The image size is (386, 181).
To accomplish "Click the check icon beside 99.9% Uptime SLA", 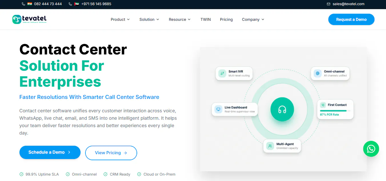I will pyautogui.click(x=21, y=174).
